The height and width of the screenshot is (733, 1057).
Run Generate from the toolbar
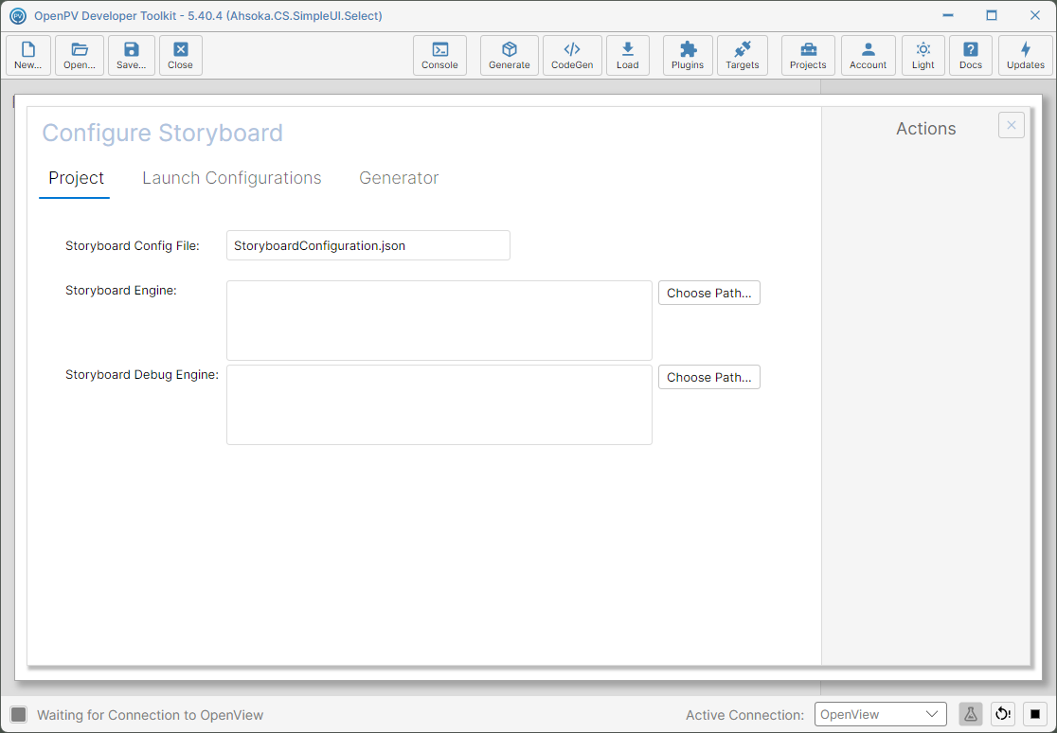[x=509, y=55]
